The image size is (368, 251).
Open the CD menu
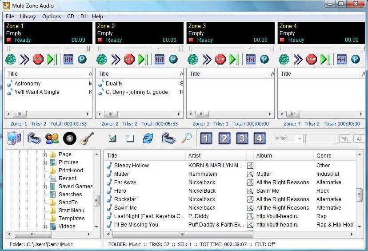71,16
